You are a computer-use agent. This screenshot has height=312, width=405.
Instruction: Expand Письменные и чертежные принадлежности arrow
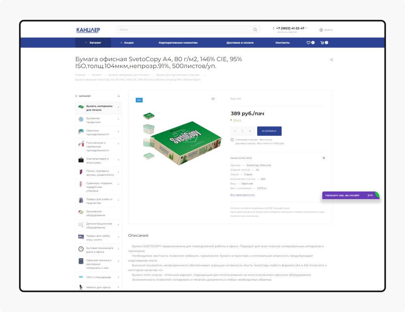click(x=118, y=144)
